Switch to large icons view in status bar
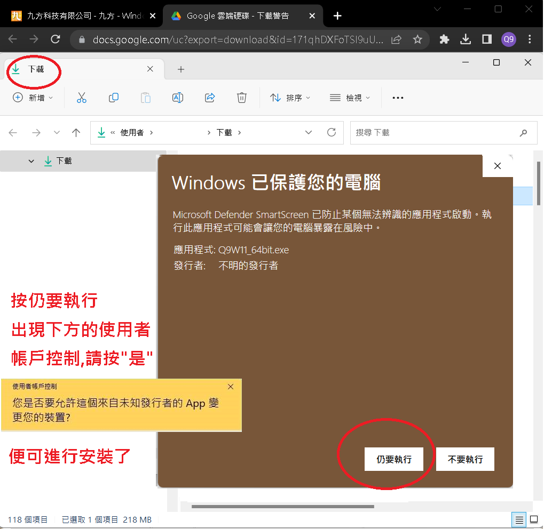This screenshot has width=544, height=529. 534,519
